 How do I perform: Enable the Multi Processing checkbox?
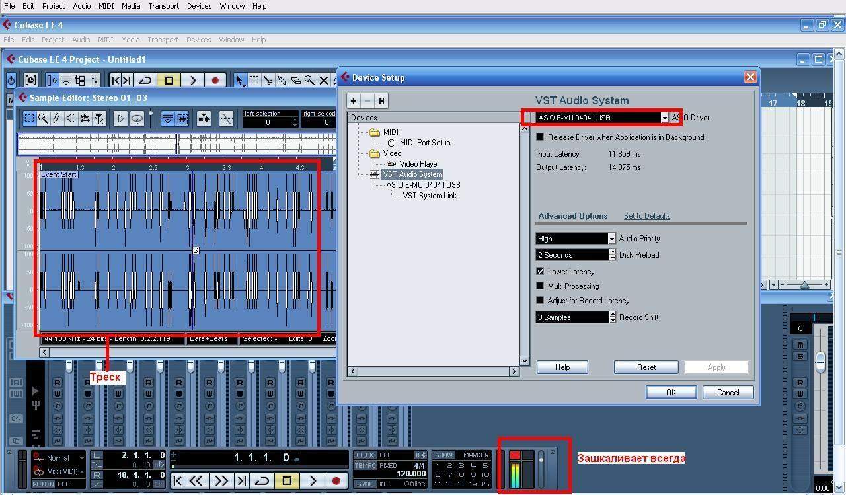(540, 286)
